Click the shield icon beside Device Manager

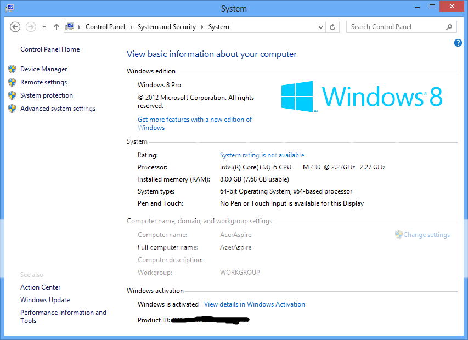12,69
